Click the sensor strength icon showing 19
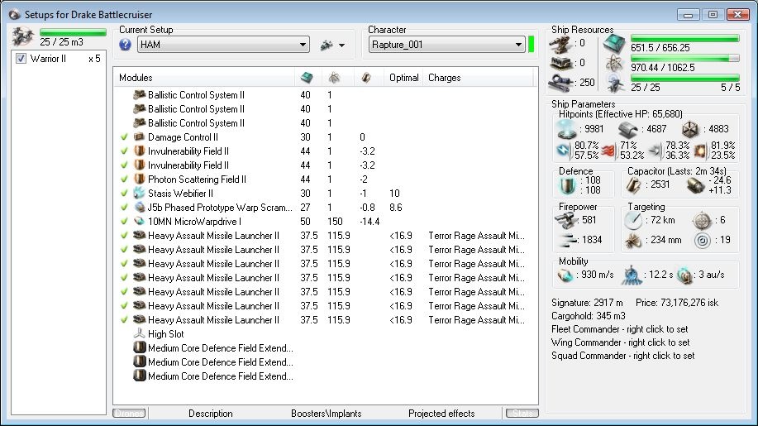 coord(703,240)
